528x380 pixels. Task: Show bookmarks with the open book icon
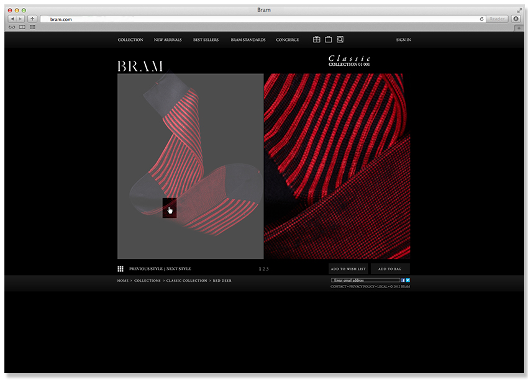point(22,27)
